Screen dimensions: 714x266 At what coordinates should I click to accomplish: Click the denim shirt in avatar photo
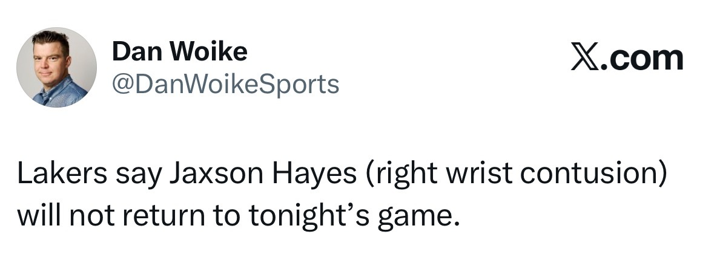coord(60,92)
